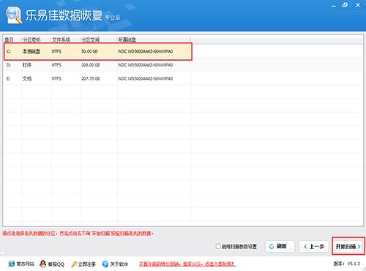Image resolution: width=366 pixels, height=271 pixels.
Task: Sort by the 分区卷标 column header
Action: [x=31, y=40]
